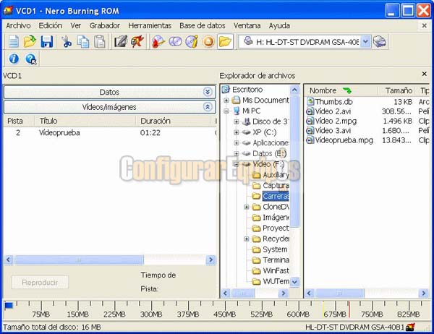Open compilation info pencil icon
This screenshot has height=334, width=434.
[x=121, y=42]
